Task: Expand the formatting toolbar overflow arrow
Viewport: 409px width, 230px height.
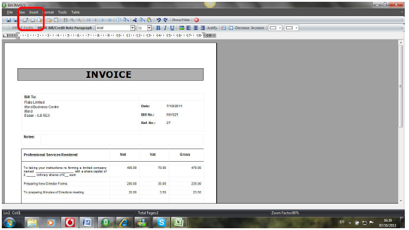Action: coord(402,28)
